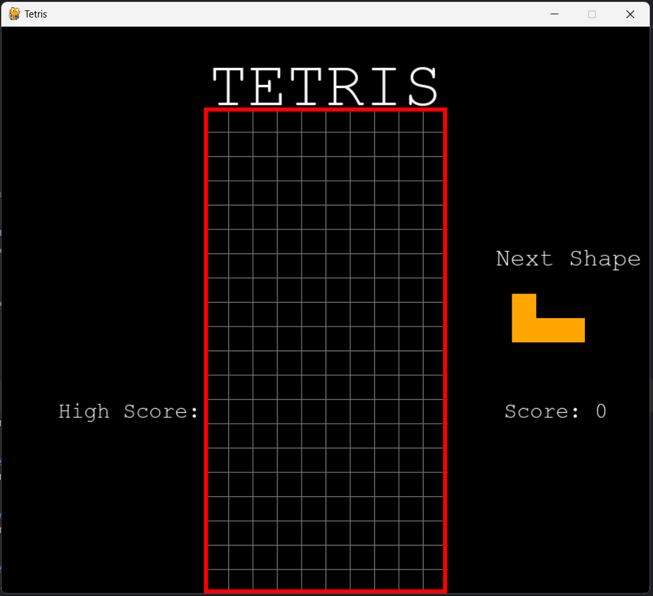This screenshot has width=653, height=596.
Task: Click the orange next shape preview piece
Action: (x=548, y=318)
